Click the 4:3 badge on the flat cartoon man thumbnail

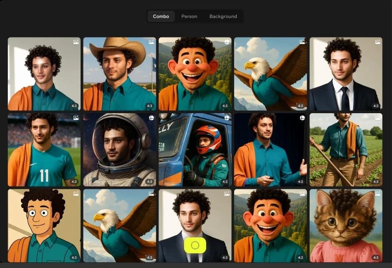[74, 258]
